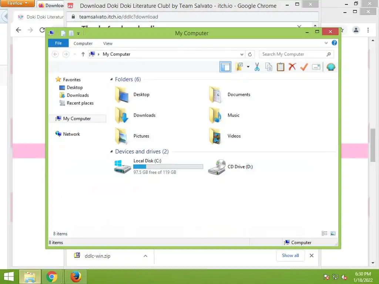Click Quick Access New Folder icon
The height and width of the screenshot is (284, 379).
(71, 33)
